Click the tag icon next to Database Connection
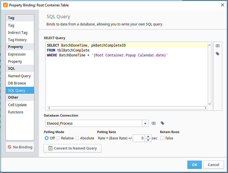This screenshot has height=173, width=228. click(162, 123)
